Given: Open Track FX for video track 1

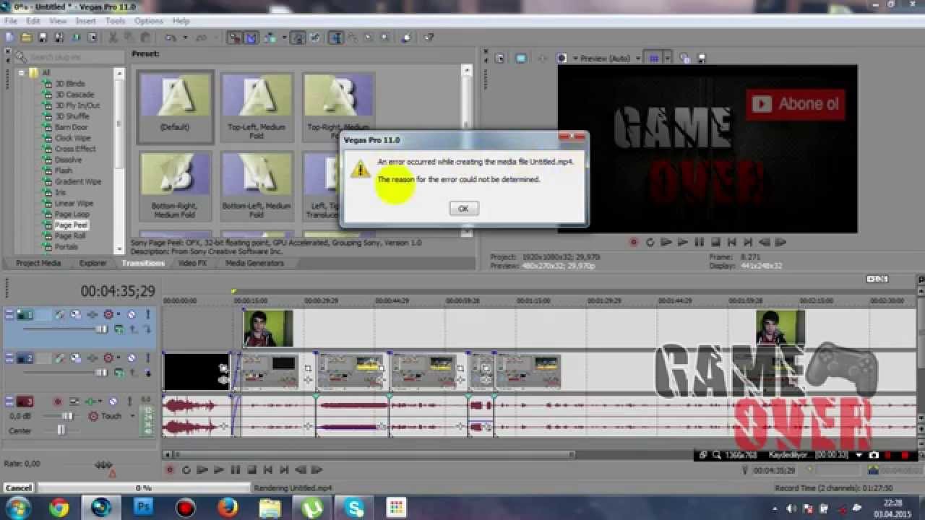Looking at the screenshot, I should [x=92, y=314].
